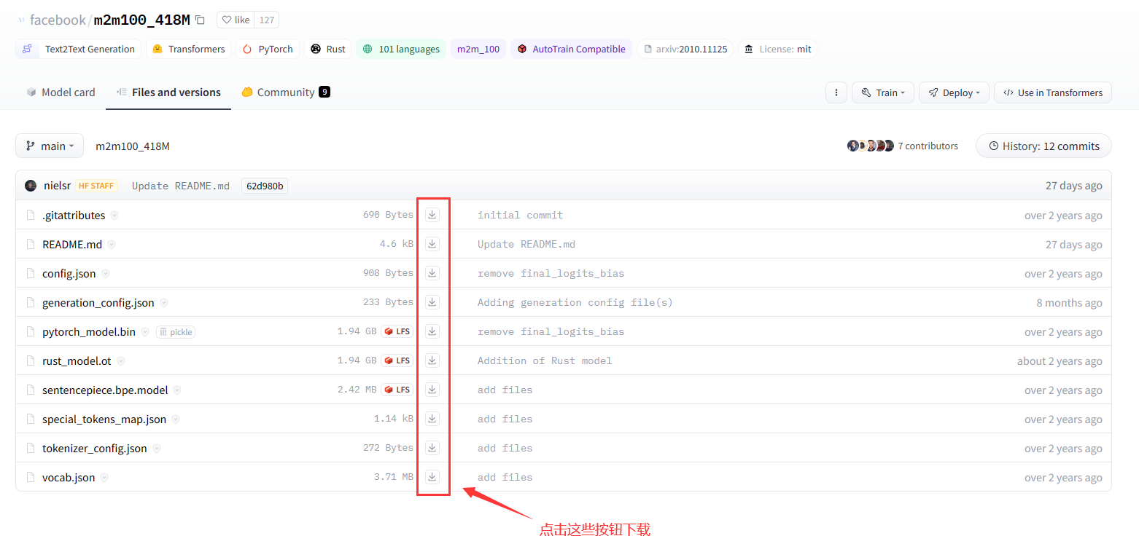Click the Text2Text Generation tag
This screenshot has width=1139, height=560.
tap(79, 49)
